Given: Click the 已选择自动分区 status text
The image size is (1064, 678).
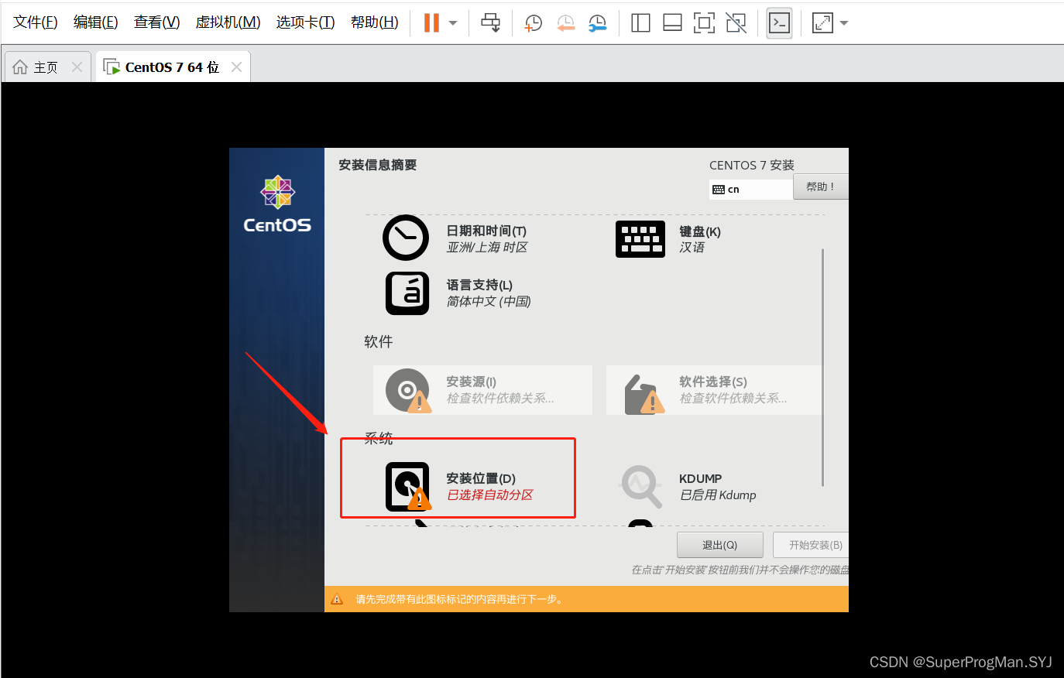Looking at the screenshot, I should [x=490, y=495].
